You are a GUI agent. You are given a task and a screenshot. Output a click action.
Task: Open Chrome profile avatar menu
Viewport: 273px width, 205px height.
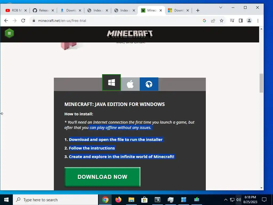(249, 21)
